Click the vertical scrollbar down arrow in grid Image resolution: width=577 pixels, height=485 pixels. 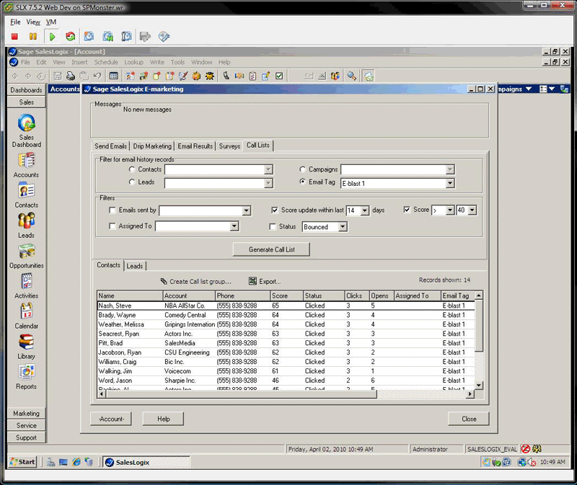pos(479,385)
